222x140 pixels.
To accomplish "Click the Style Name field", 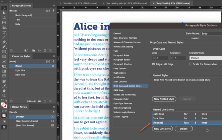I will [211, 34].
